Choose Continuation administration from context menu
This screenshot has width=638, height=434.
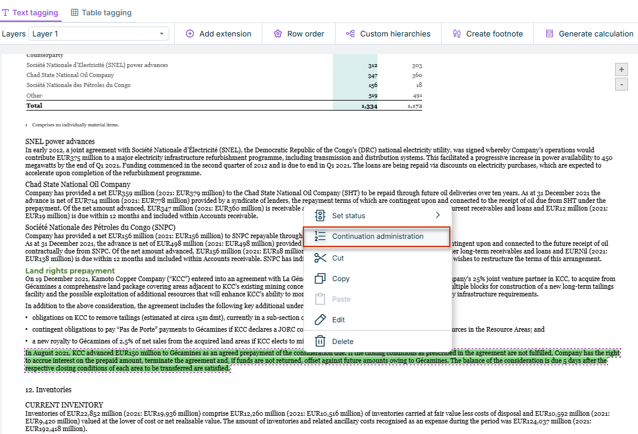(x=377, y=236)
